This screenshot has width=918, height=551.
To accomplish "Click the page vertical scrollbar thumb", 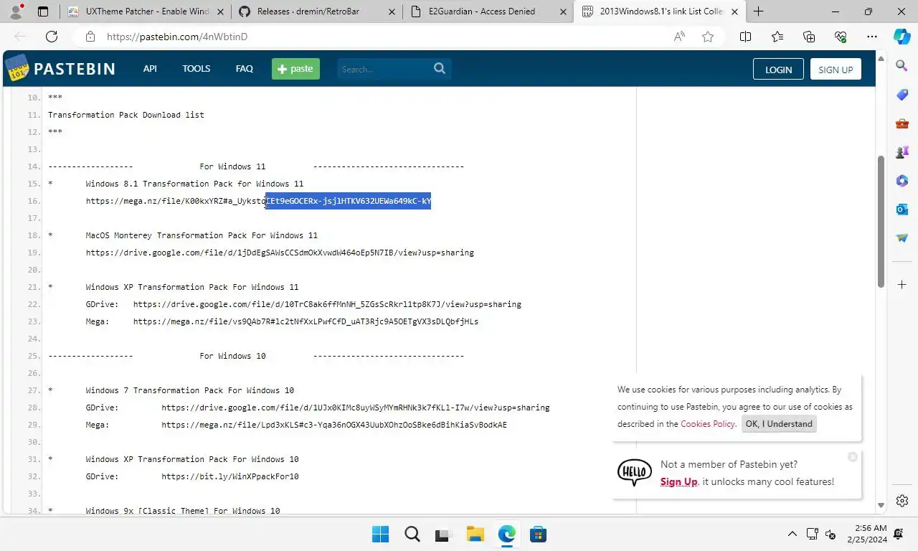I will 881,221.
